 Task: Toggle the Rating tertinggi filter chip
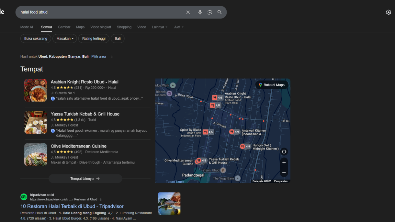coord(94,39)
